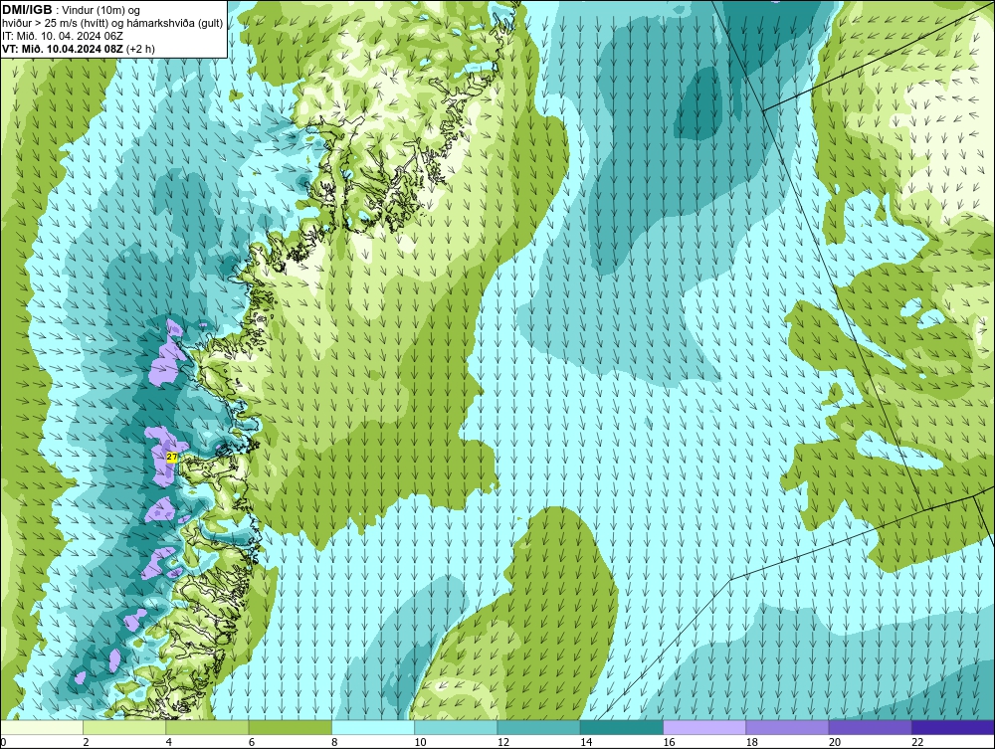Select the 18–20 m/s medium purple swatch
995x749 pixels.
pyautogui.click(x=787, y=727)
